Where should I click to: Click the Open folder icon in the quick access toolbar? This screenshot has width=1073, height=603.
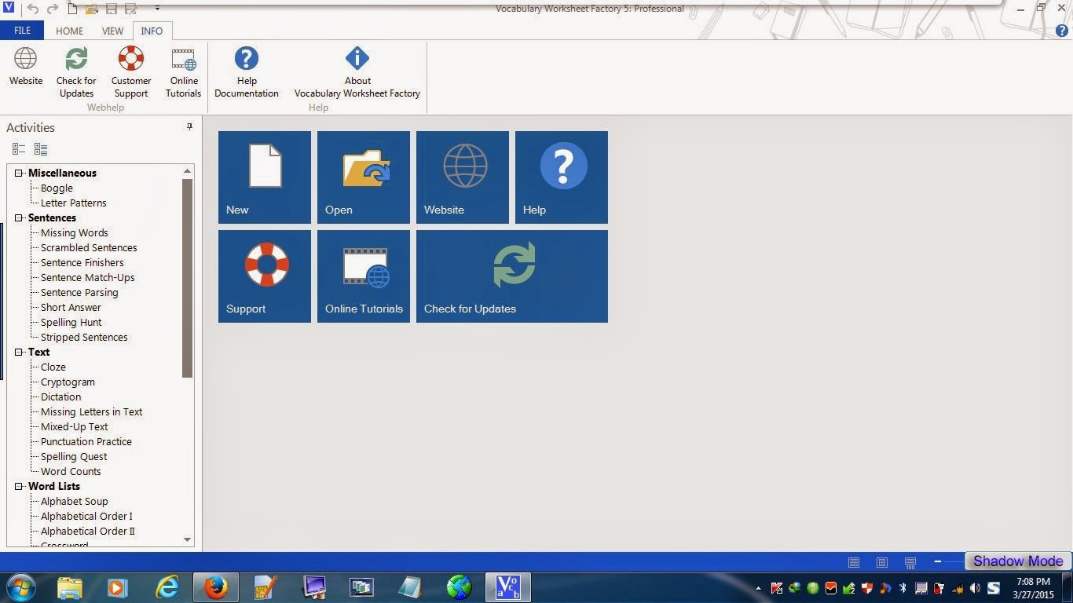pyautogui.click(x=92, y=9)
